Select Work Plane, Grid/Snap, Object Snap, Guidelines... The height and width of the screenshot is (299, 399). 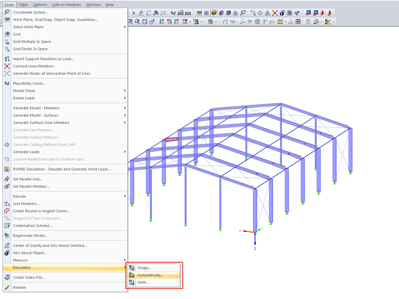[x=65, y=20]
